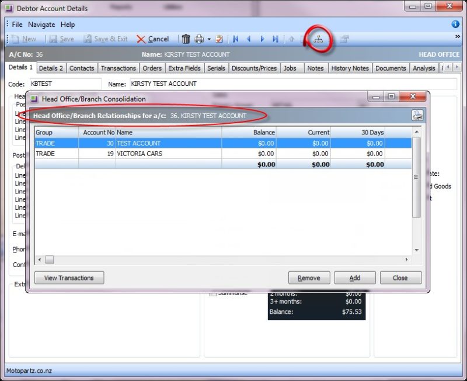Open the print icon's dropdown arrow
The width and height of the screenshot is (467, 381).
[208, 39]
